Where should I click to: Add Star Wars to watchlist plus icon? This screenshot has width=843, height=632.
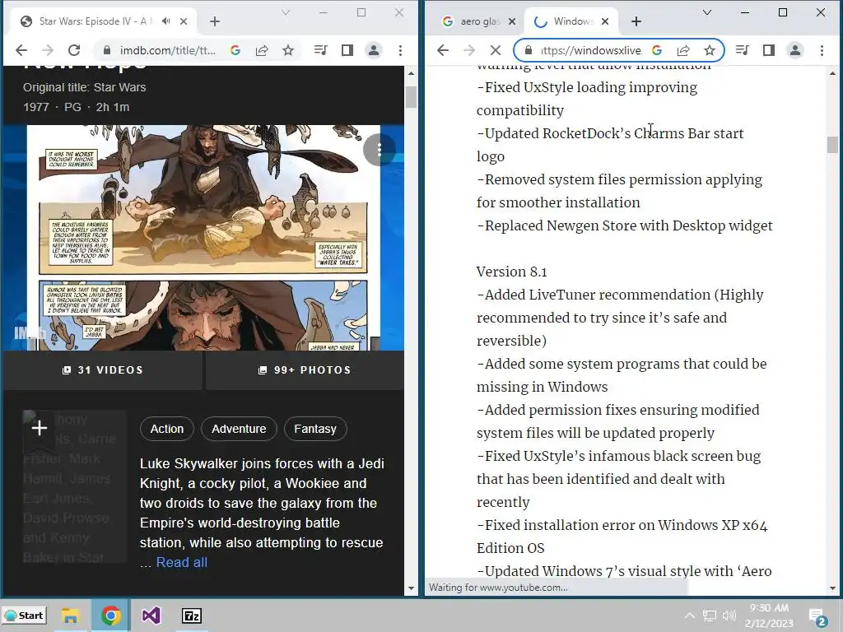coord(40,428)
